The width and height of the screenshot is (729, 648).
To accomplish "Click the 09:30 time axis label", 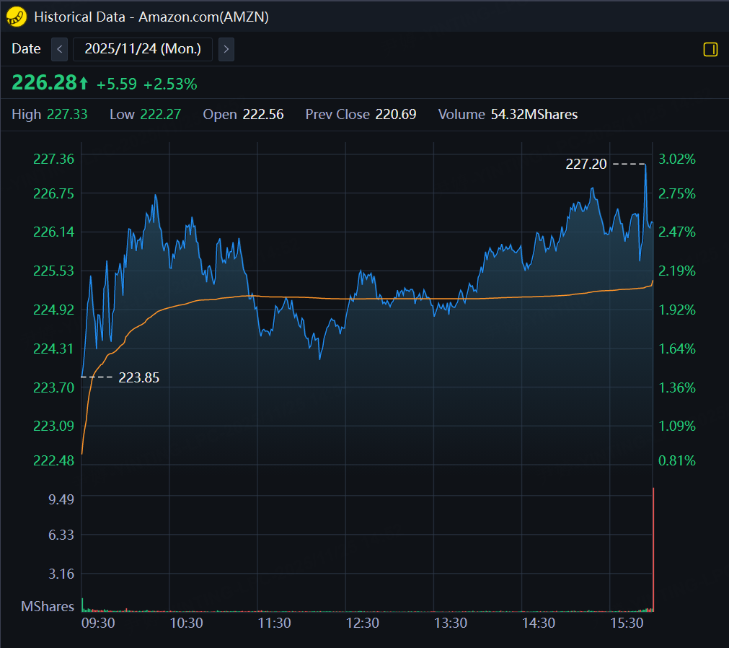I will pos(98,623).
